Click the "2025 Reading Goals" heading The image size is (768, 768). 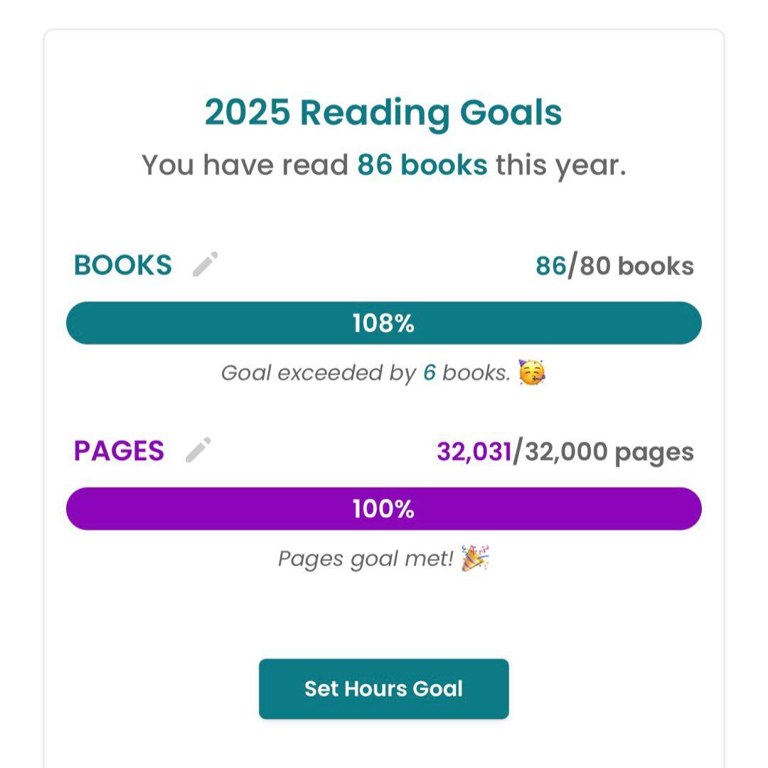click(383, 112)
